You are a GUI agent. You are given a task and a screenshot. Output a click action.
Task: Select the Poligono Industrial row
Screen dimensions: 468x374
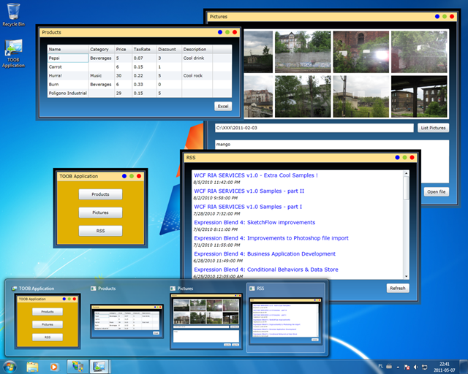[x=140, y=93]
